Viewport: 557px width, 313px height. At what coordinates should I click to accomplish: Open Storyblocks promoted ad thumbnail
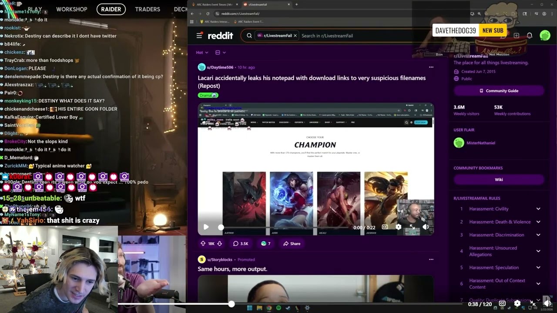coord(316,288)
